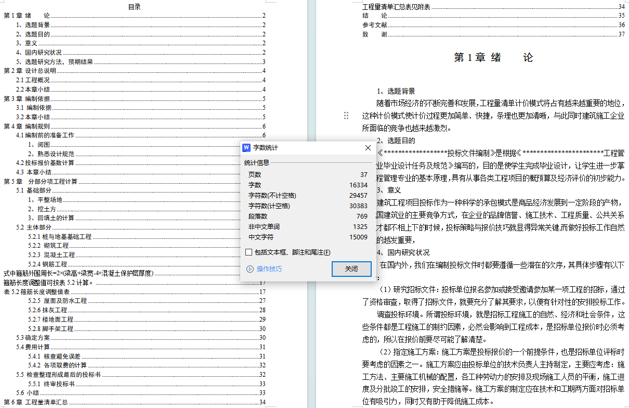Click the play-circle icon beside 操作技巧
The height and width of the screenshot is (408, 629).
tap(250, 269)
